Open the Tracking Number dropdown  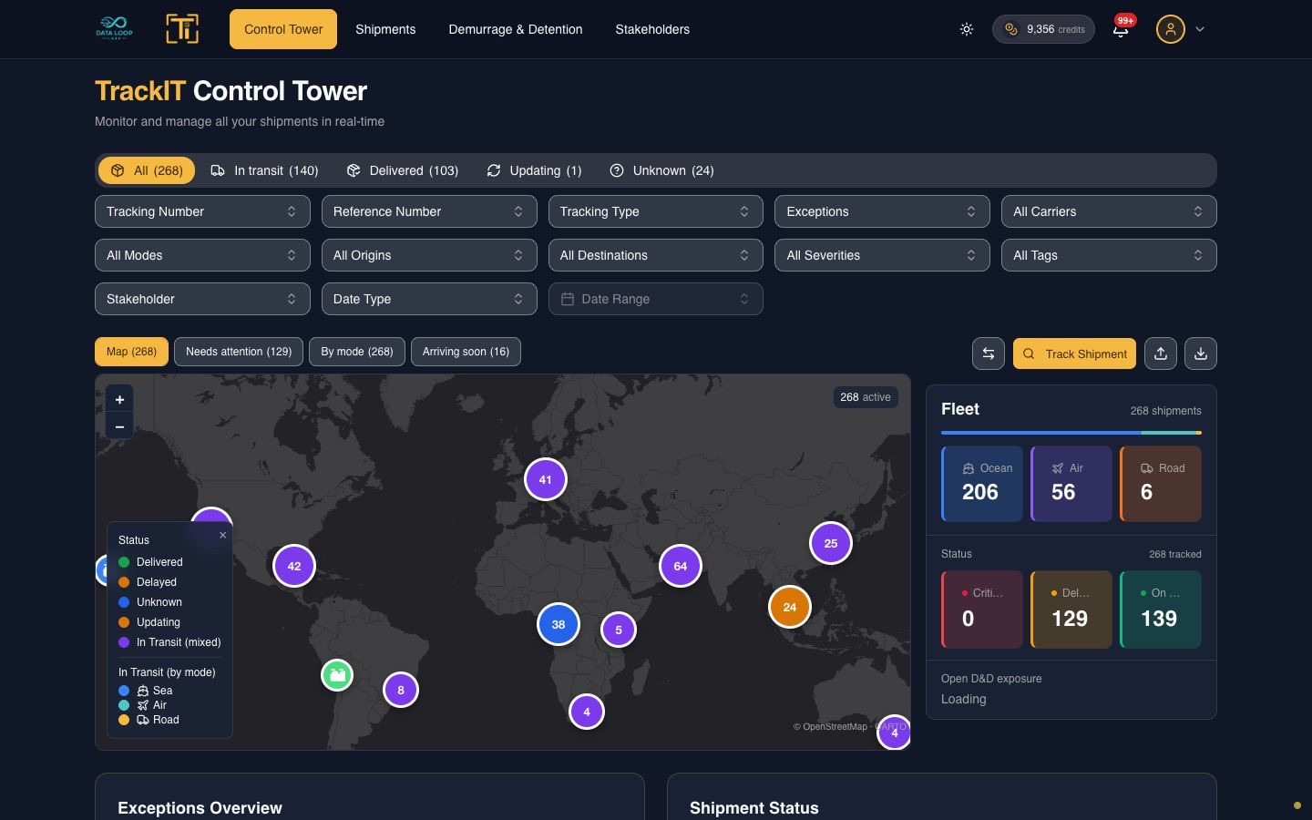tap(202, 211)
